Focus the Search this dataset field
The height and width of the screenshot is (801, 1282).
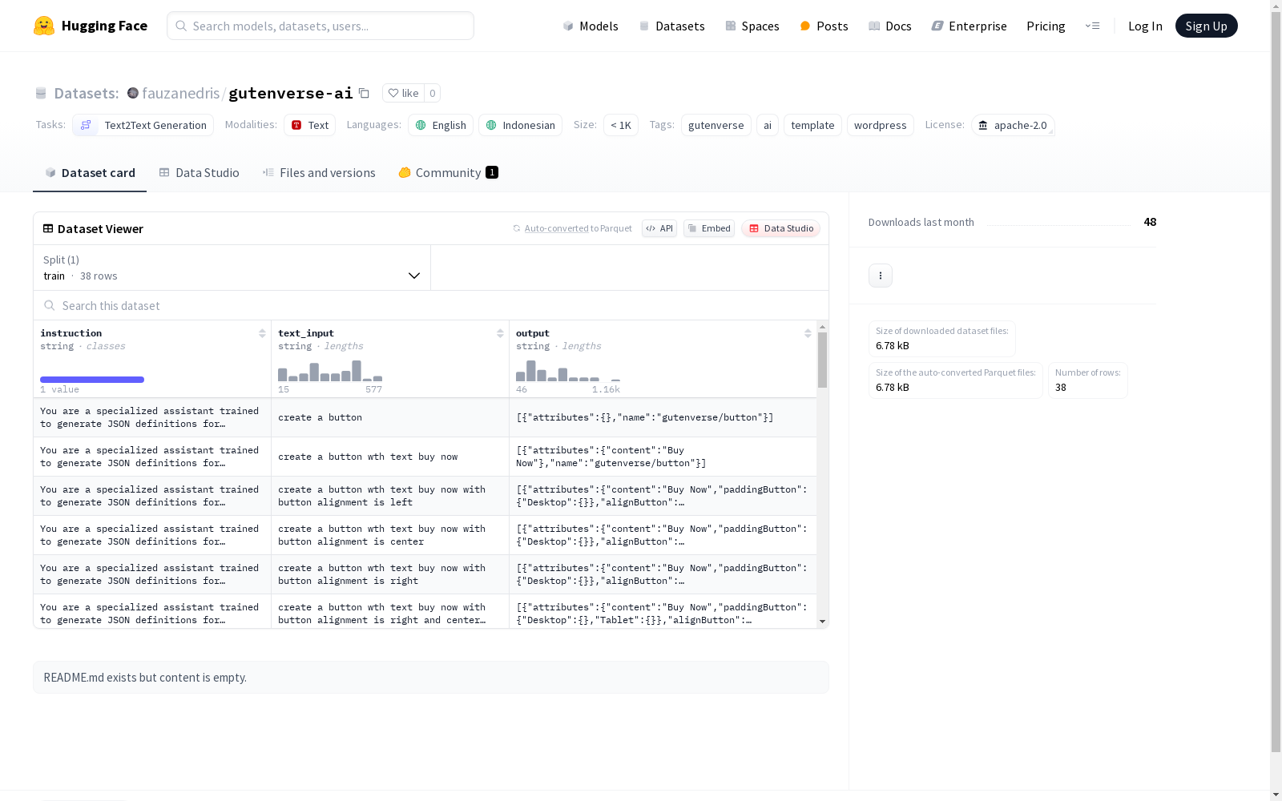[431, 305]
